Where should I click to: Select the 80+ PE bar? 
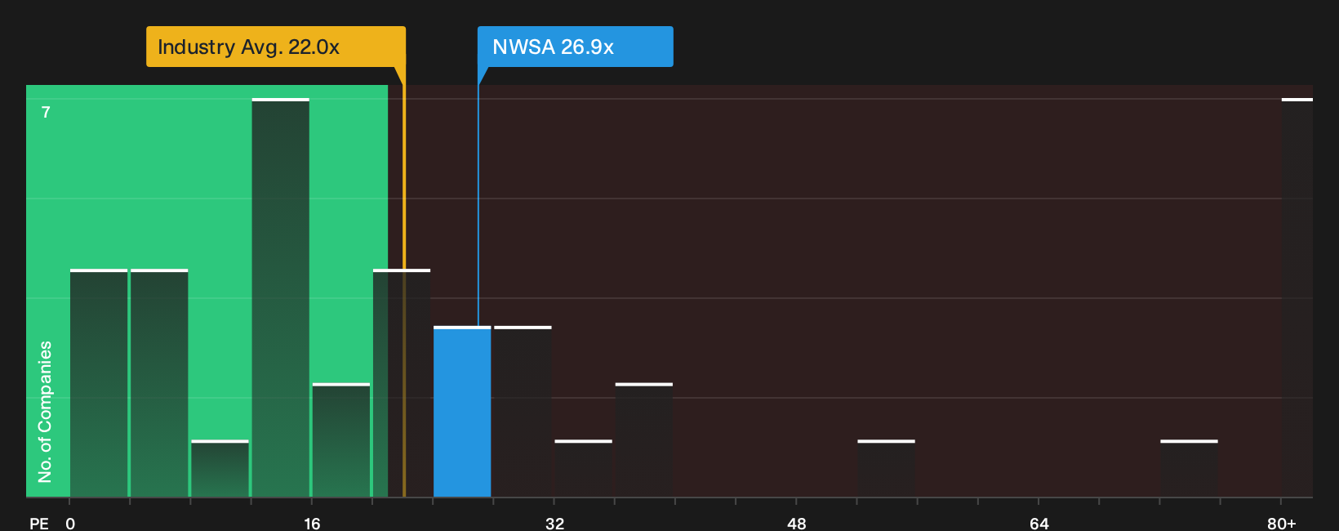(x=1297, y=297)
